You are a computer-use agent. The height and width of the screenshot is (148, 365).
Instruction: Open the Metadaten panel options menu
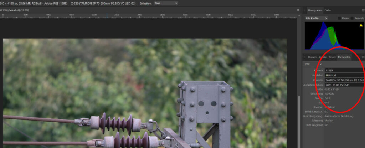[x=363, y=57]
